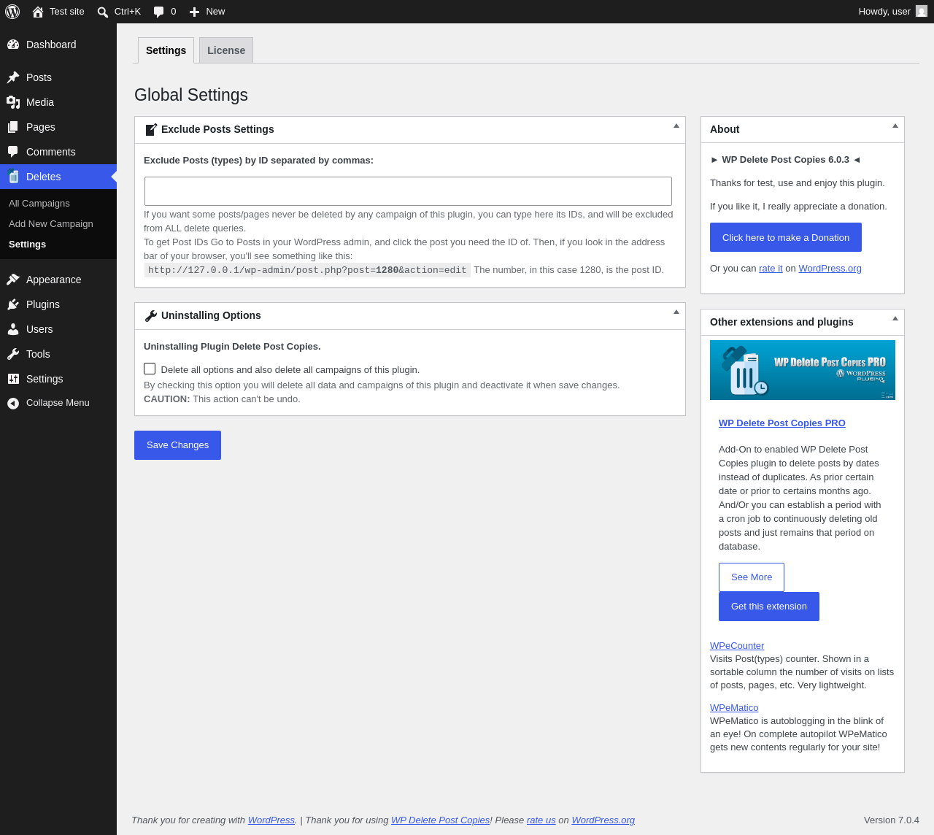Click the Users person icon
This screenshot has width=934, height=835.
(x=13, y=329)
